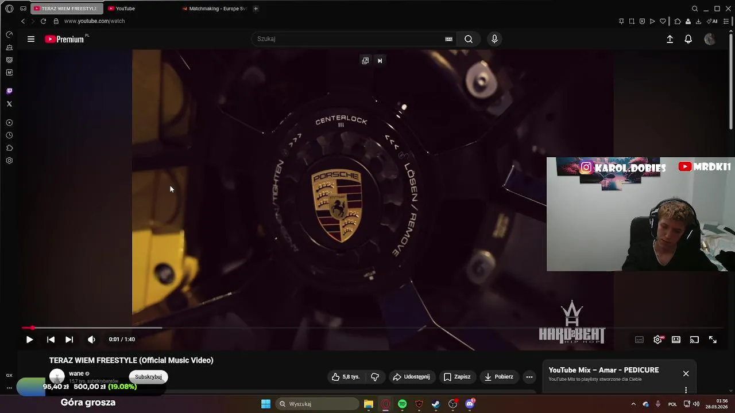Click the next-track overlay button above the video
This screenshot has height=413, width=735.
point(380,60)
